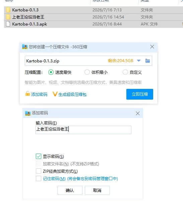The width and height of the screenshot is (183, 217).
Task: Select the Kartoba-0.1.3 folder row
Action: click(x=94, y=10)
